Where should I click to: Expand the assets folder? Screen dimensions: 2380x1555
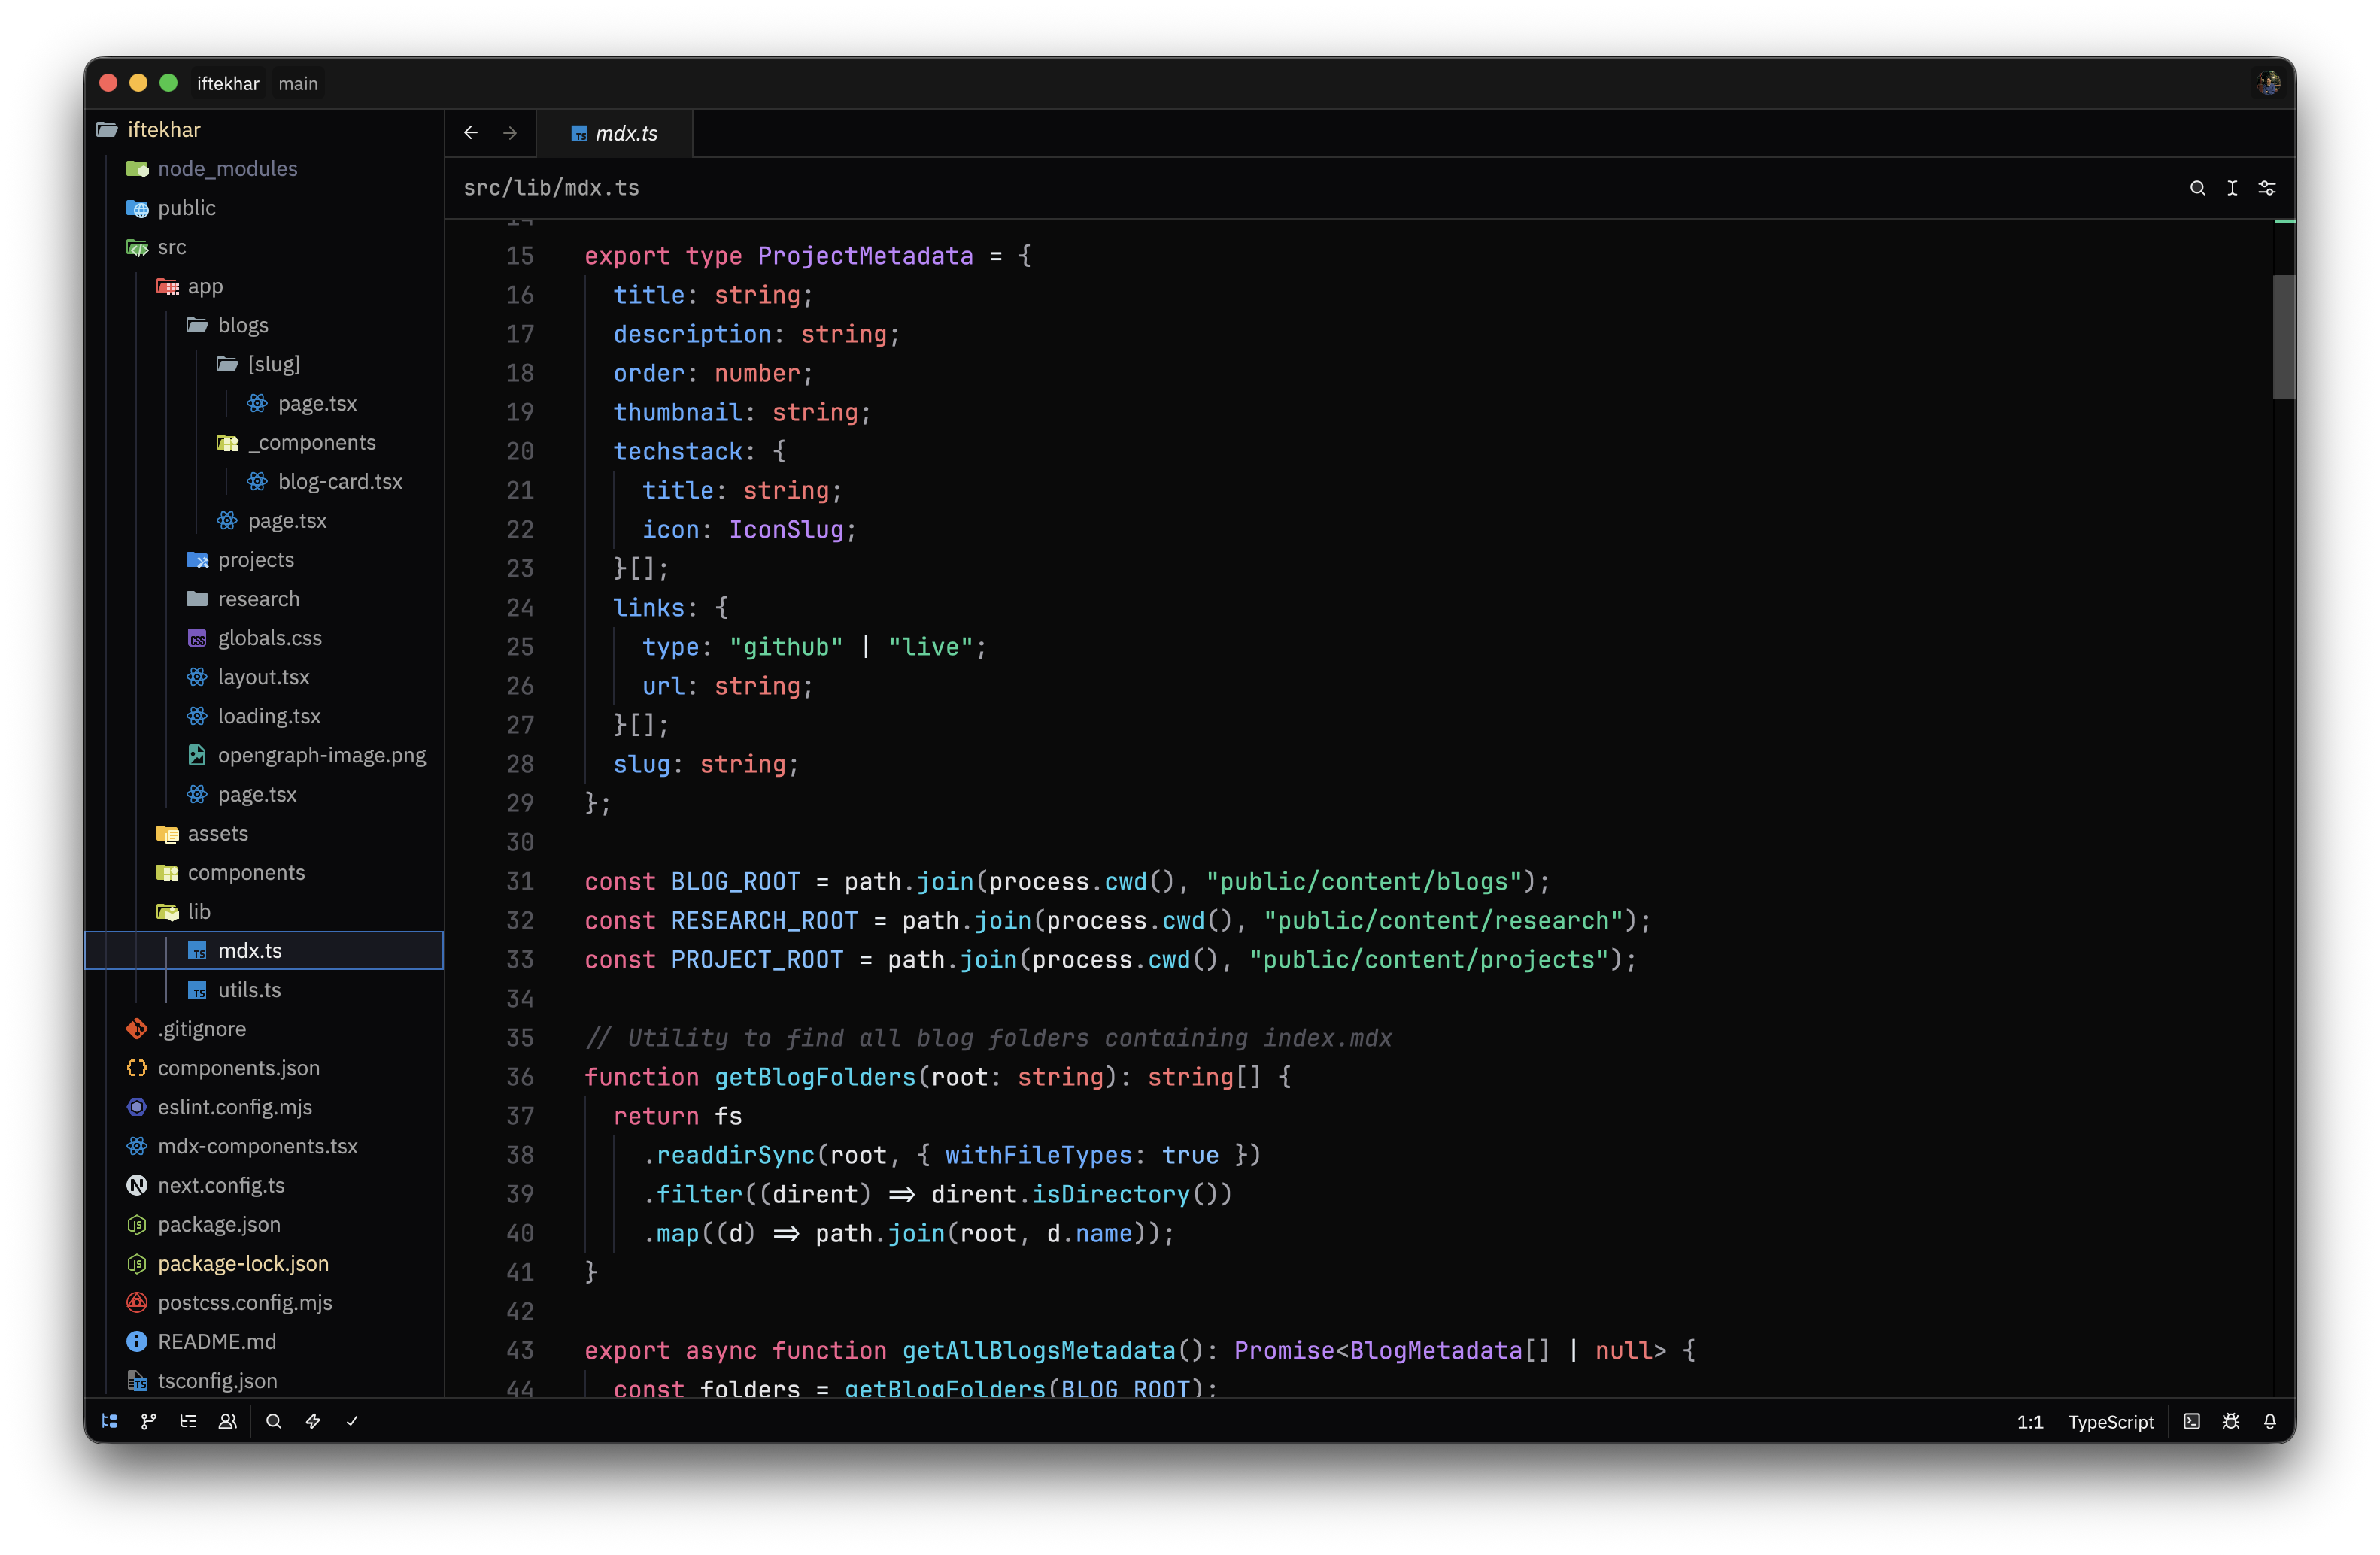264,832
